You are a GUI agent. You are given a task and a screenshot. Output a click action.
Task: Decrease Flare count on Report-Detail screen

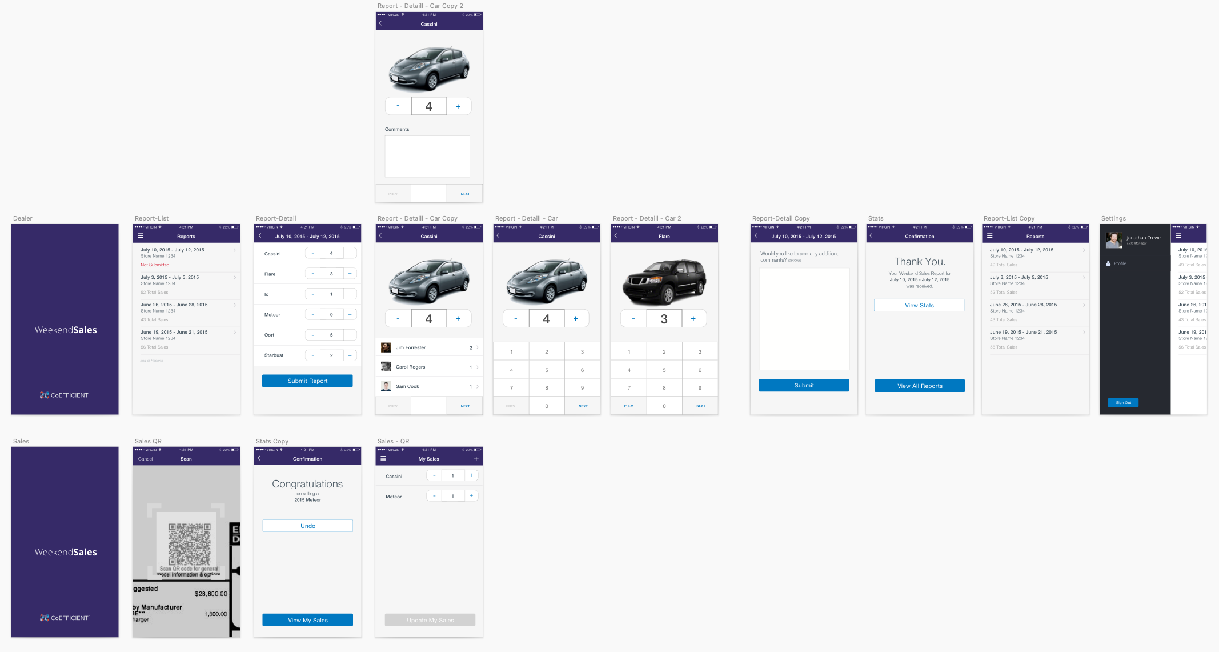coord(313,274)
